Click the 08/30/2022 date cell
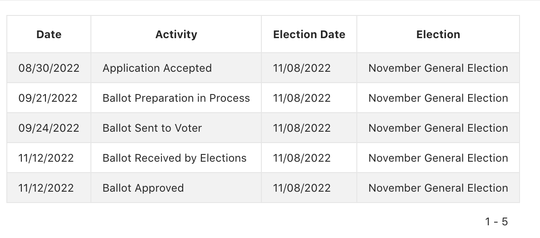Screen dimensions: 540x238 [x=49, y=68]
